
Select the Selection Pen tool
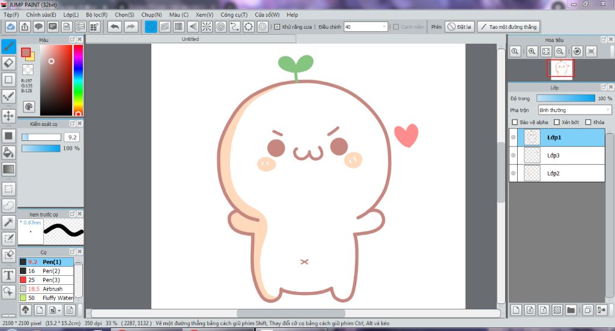pos(8,239)
